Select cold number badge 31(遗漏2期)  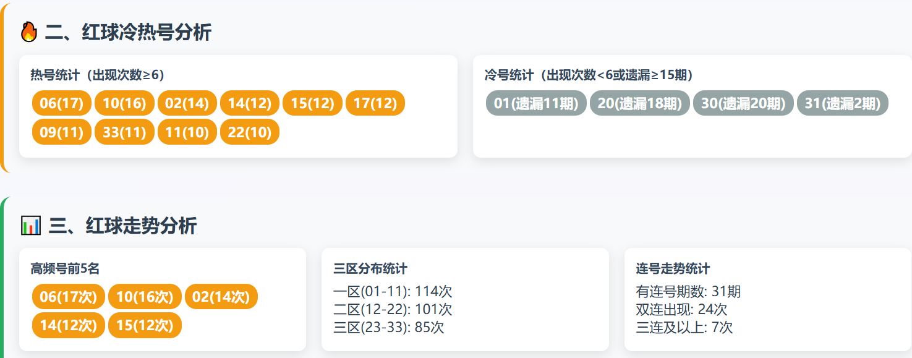[842, 103]
